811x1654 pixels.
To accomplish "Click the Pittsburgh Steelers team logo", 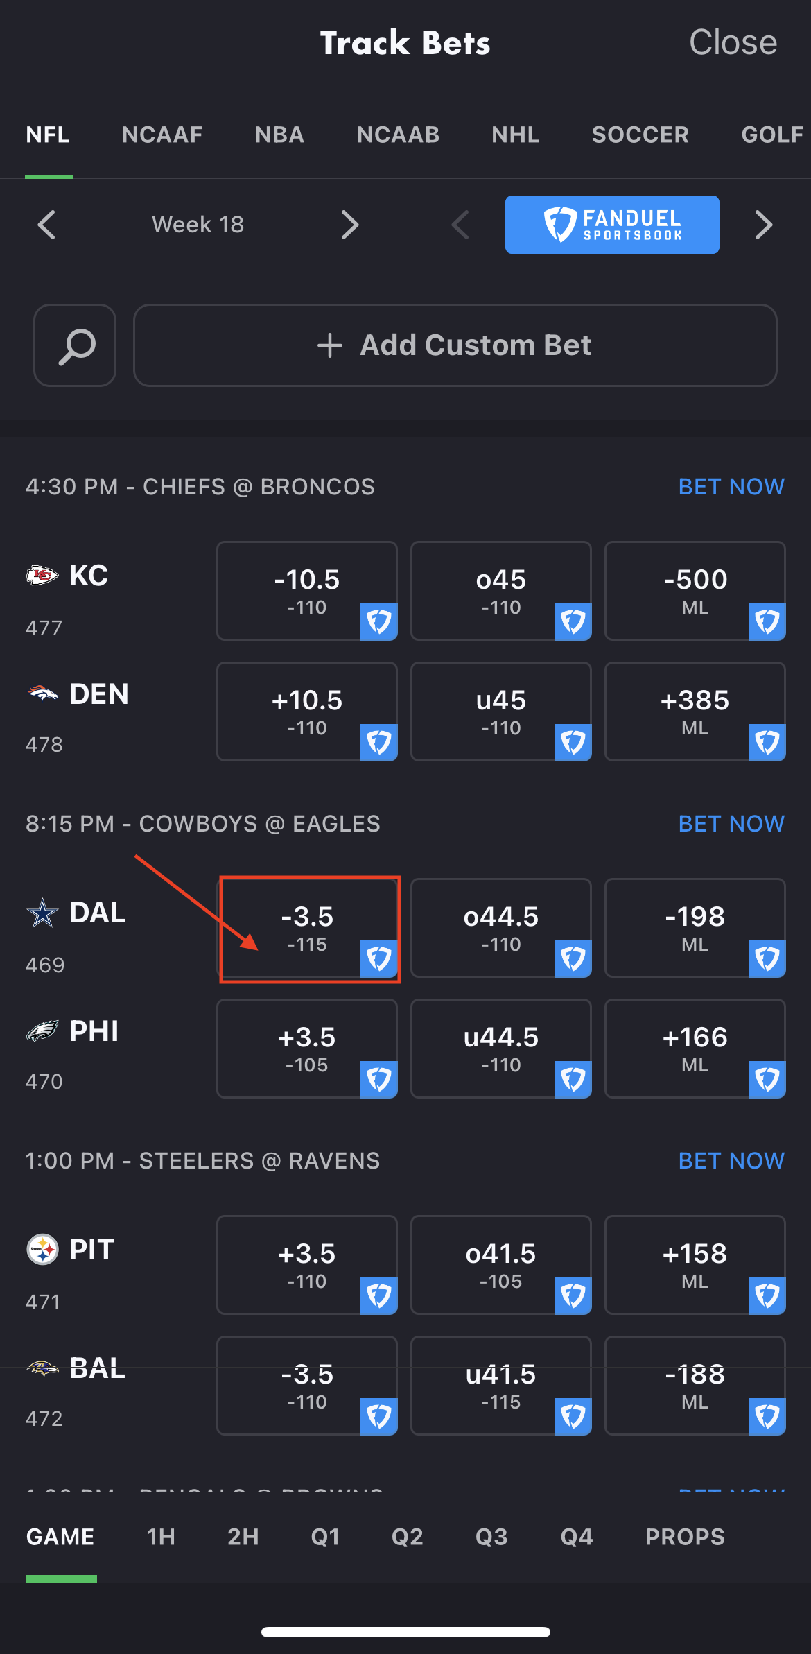I will pos(42,1250).
